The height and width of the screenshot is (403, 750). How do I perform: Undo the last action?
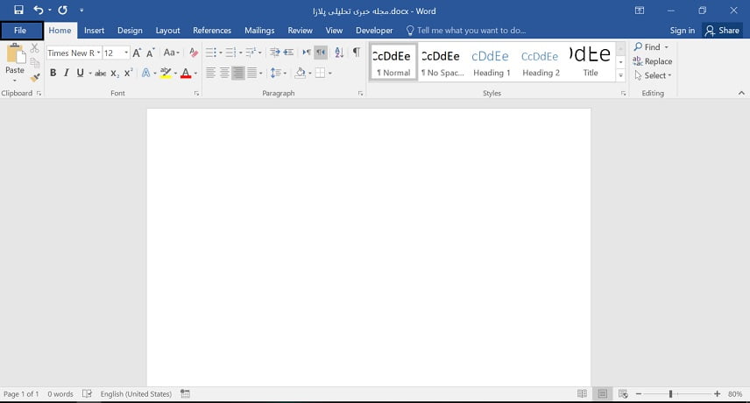(x=38, y=10)
